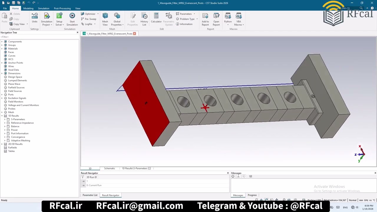Viewport: 377px width, 212px height.
Task: Open VBA Macros
Action: (239, 19)
